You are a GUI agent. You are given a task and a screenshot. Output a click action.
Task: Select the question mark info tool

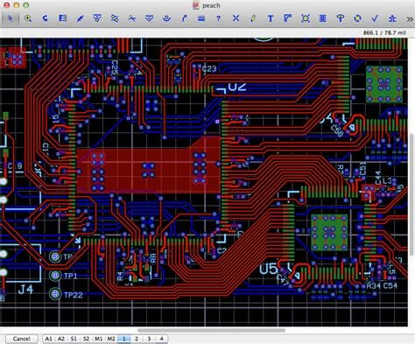[218, 18]
